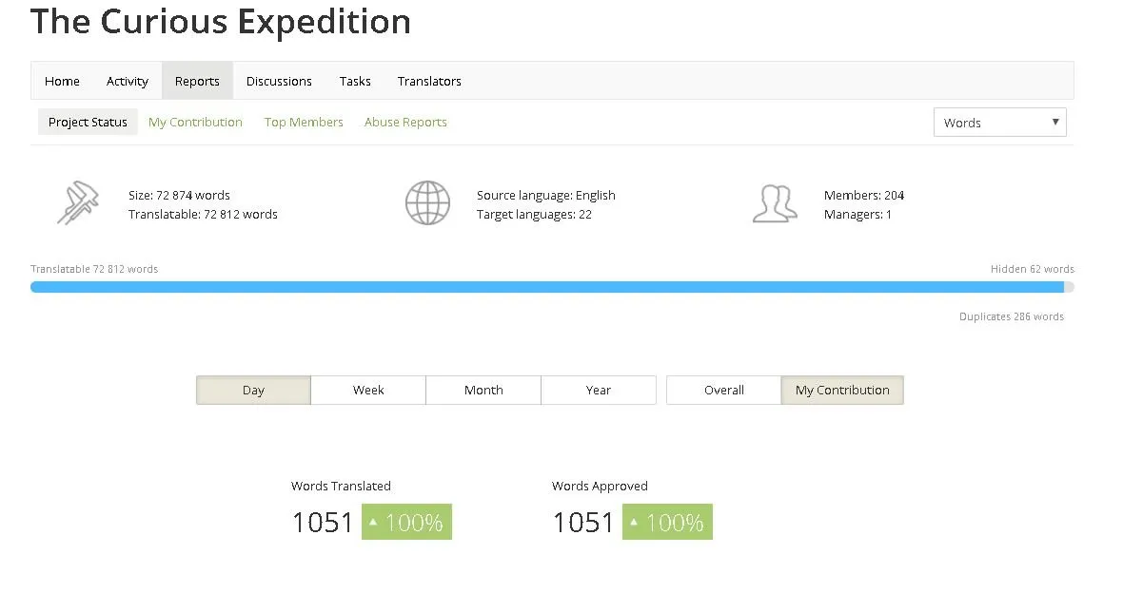The image size is (1143, 593).
Task: Click the Words Translated 100% badge
Action: [406, 522]
